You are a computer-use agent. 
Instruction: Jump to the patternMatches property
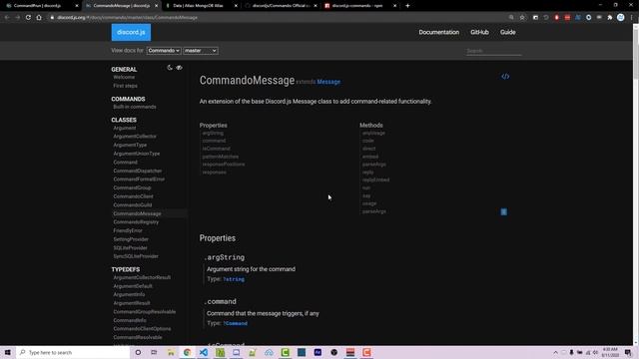click(221, 157)
